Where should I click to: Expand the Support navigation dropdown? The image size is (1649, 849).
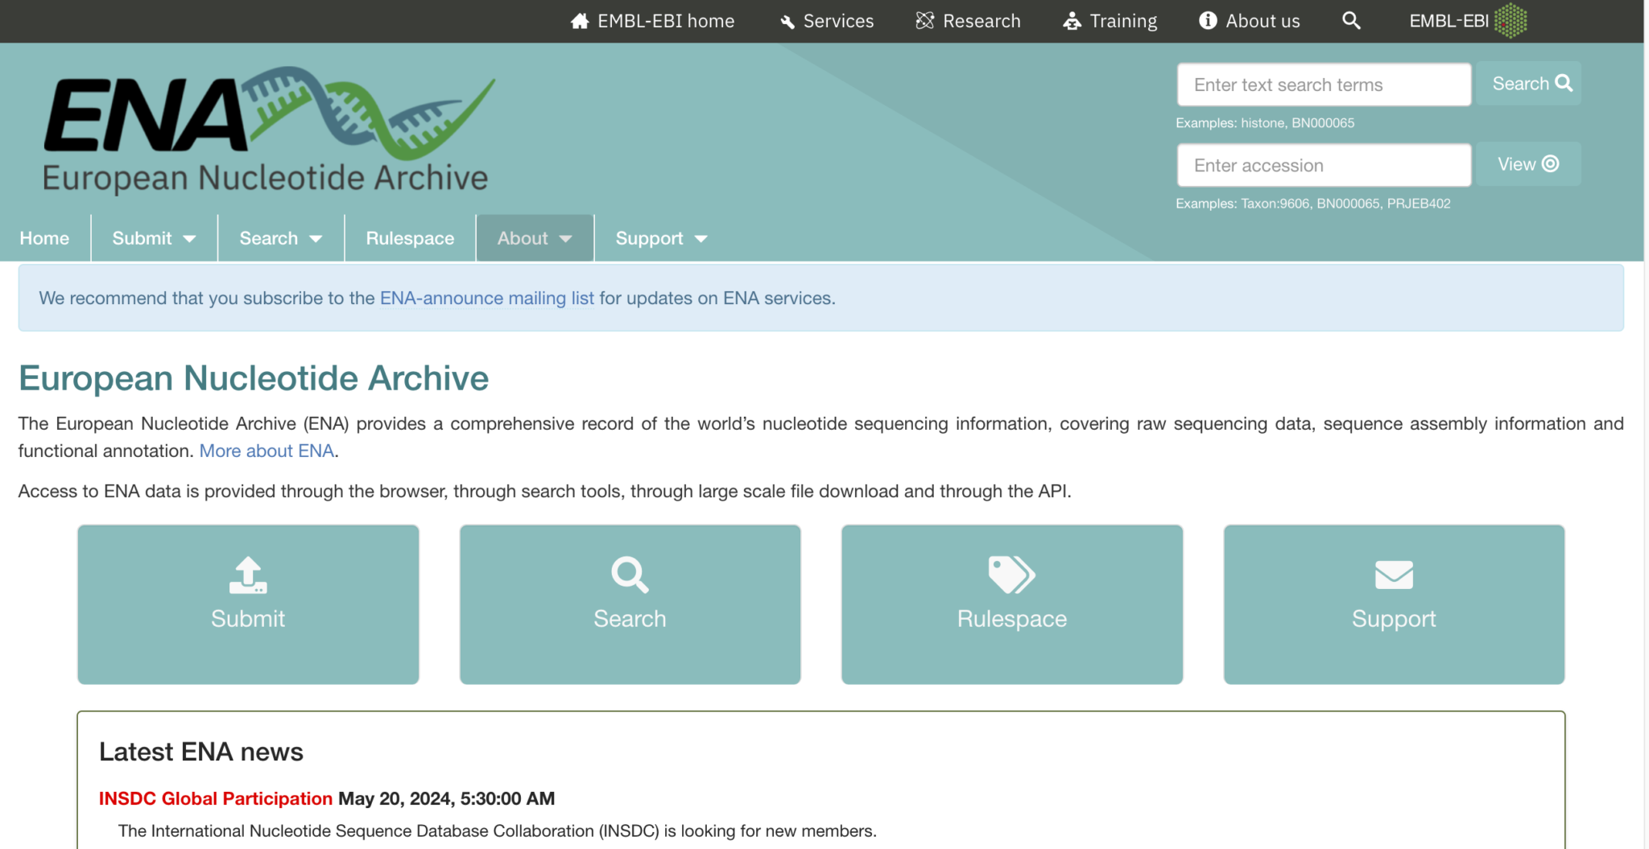[x=661, y=238]
